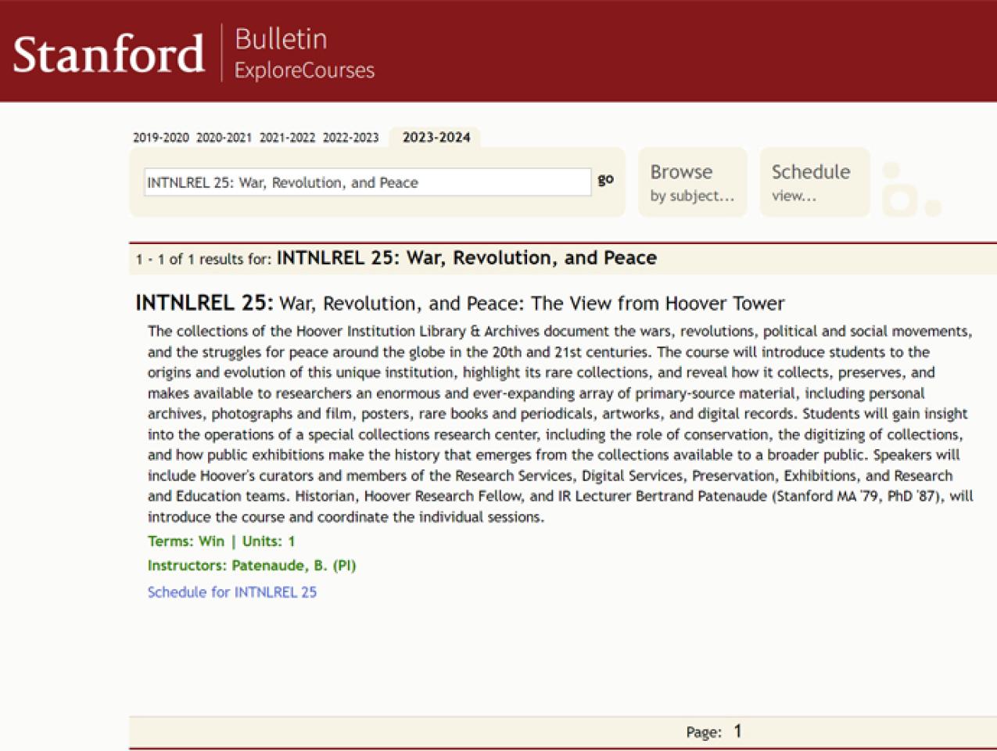Open Schedule for INTNLREL 25 link
The image size is (997, 751).
(232, 592)
